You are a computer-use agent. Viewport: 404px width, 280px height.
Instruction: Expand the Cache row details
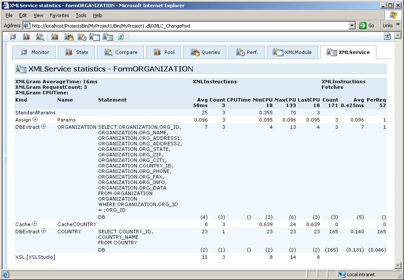point(35,224)
